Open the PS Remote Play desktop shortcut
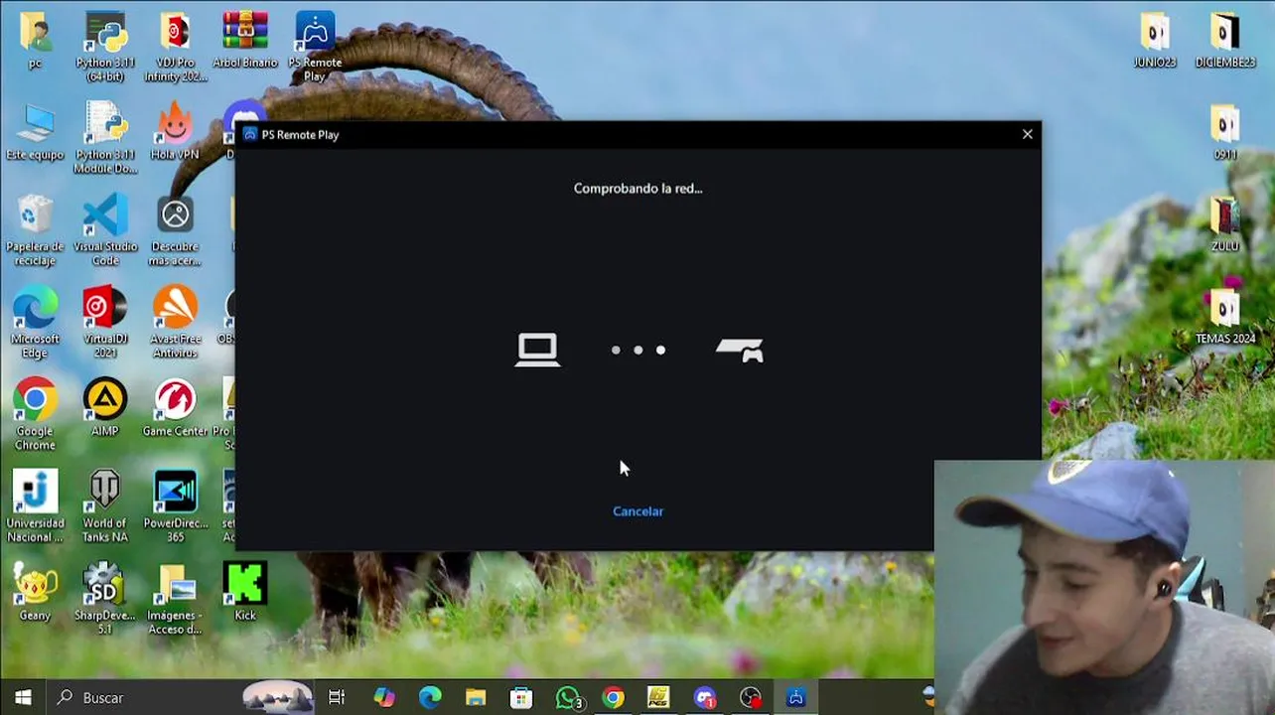1275x715 pixels. (315, 47)
